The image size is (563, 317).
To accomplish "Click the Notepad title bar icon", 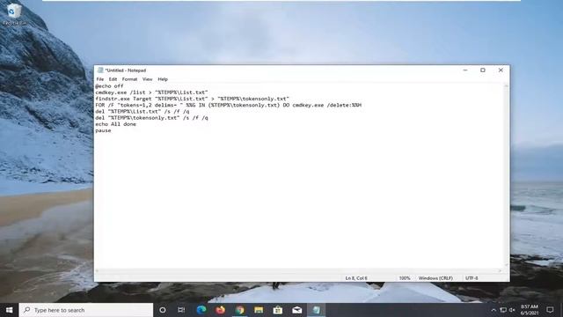I will pos(100,70).
